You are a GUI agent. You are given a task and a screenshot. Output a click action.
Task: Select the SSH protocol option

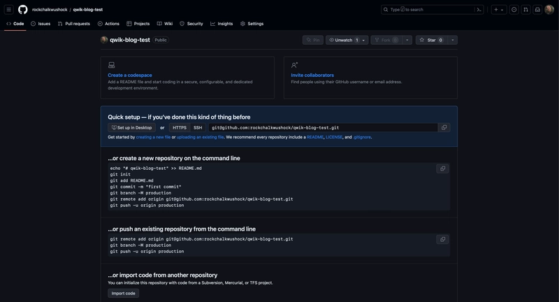coord(198,128)
